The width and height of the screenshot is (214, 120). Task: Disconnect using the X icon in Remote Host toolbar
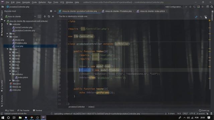pos(53,16)
